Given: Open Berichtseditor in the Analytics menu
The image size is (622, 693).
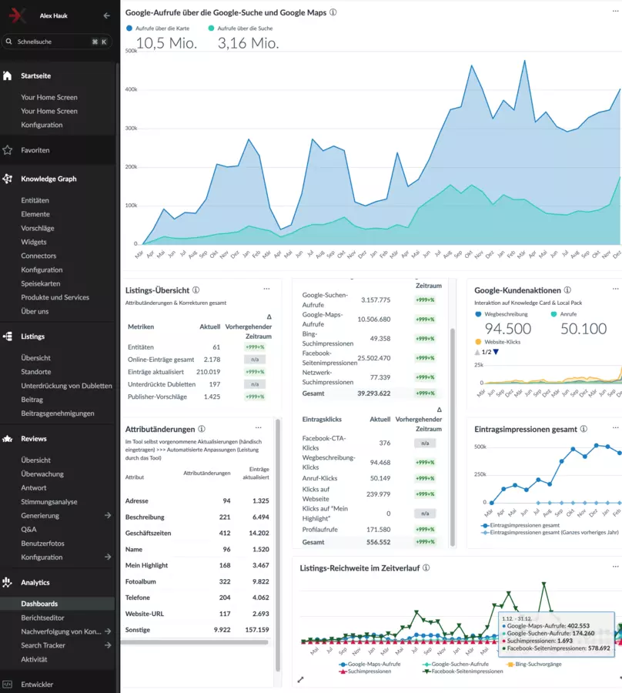Looking at the screenshot, I should 43,618.
